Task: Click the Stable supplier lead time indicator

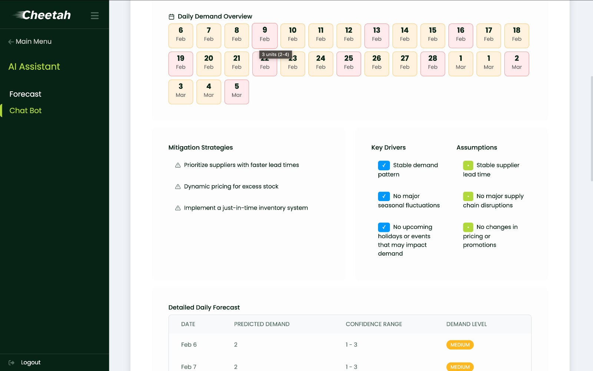Action: point(468,165)
